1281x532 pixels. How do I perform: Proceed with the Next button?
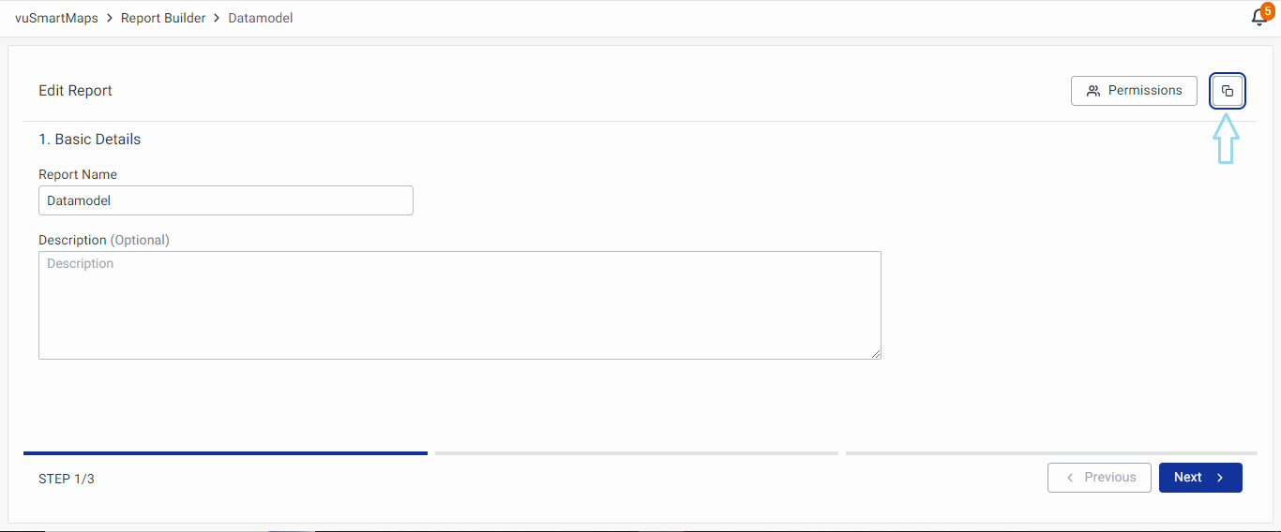1199,478
